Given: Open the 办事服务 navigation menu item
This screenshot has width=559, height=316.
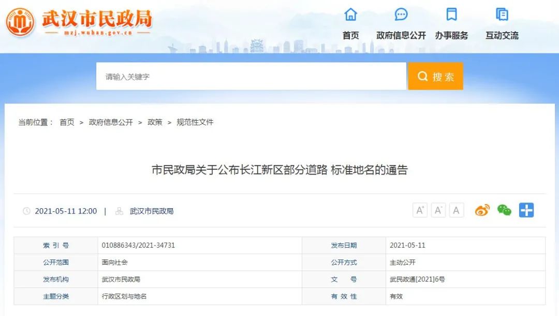Looking at the screenshot, I should pos(451,35).
